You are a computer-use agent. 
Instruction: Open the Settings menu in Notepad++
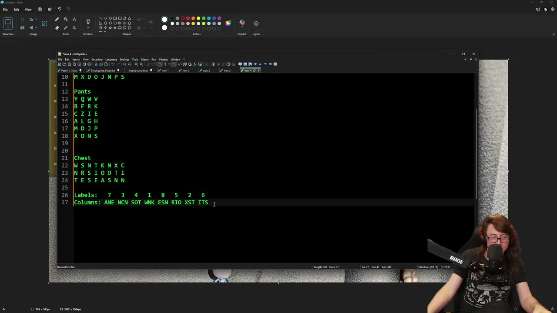pyautogui.click(x=124, y=60)
